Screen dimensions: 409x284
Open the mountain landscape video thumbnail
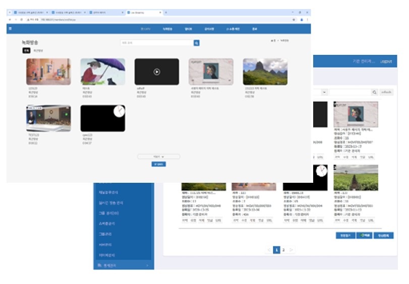click(265, 72)
